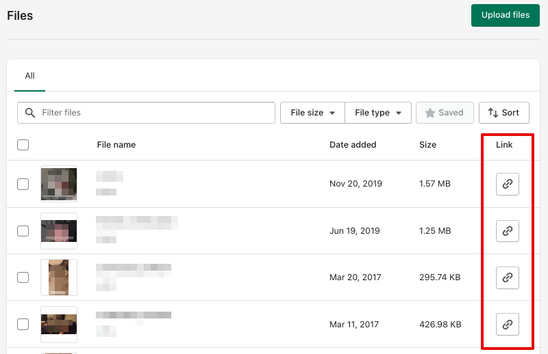Click the date Mar 20, 2017
The image size is (548, 354).
(x=355, y=277)
